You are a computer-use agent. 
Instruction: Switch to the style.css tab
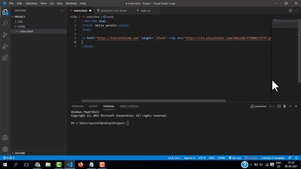tap(145, 10)
